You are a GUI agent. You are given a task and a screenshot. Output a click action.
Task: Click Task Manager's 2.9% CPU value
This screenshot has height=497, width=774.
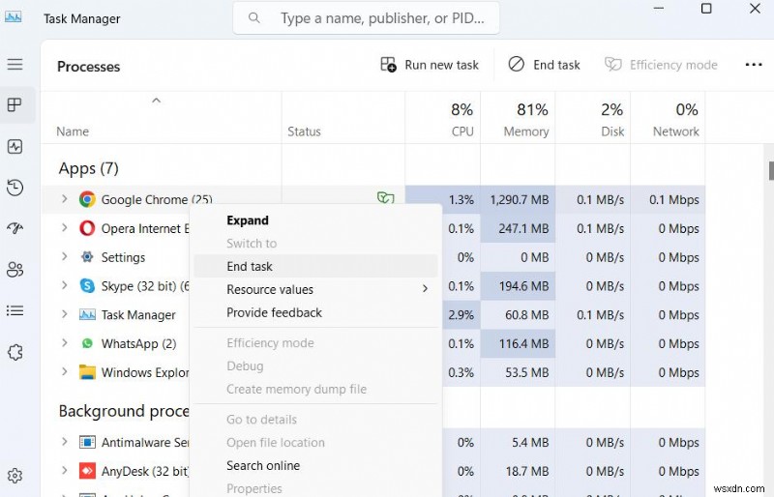click(461, 314)
